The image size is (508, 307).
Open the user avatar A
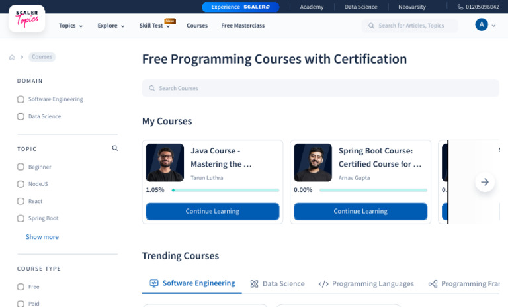(x=482, y=24)
